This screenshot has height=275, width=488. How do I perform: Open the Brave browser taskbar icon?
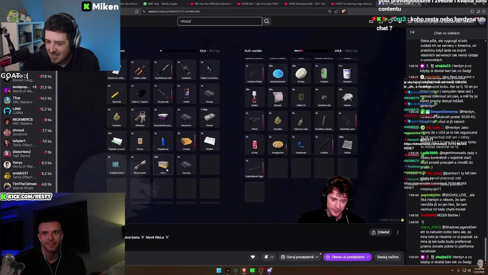[244, 270]
